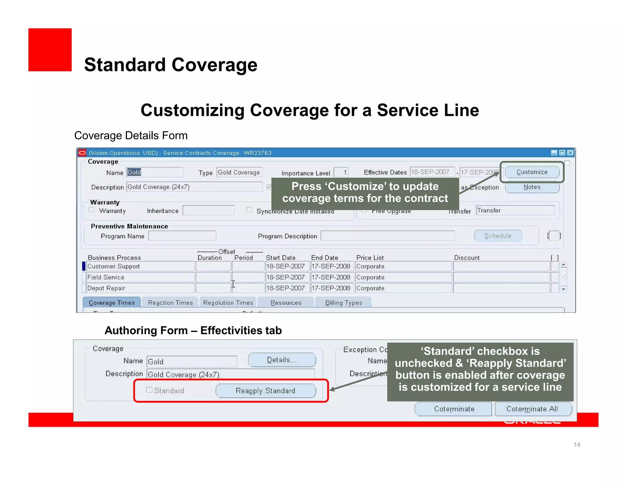
Task: Open Notes for the coverage
Action: (532, 187)
